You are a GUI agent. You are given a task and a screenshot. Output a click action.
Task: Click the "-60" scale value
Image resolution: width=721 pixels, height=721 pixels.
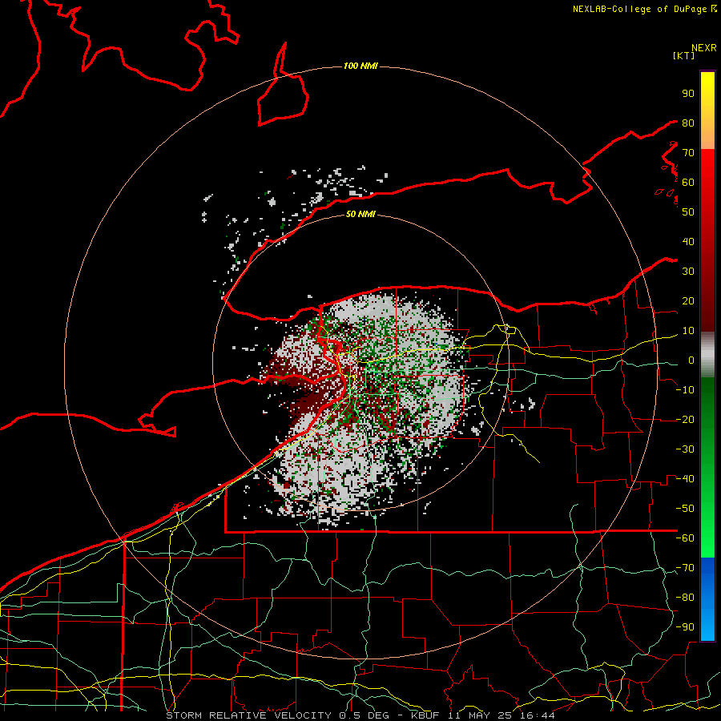(685, 538)
